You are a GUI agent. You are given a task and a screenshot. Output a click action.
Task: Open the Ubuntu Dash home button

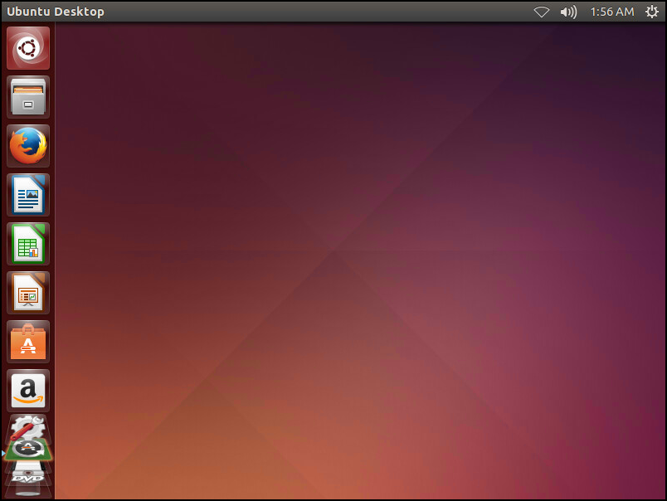pos(28,48)
